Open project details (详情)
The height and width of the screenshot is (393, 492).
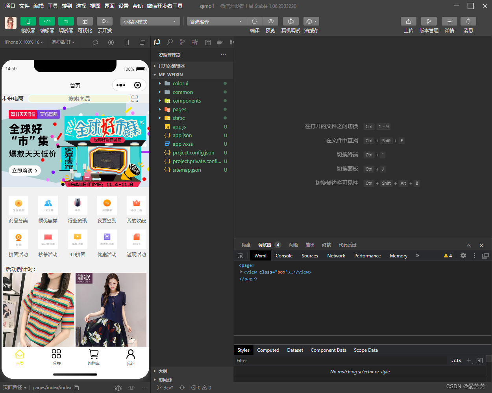point(449,21)
